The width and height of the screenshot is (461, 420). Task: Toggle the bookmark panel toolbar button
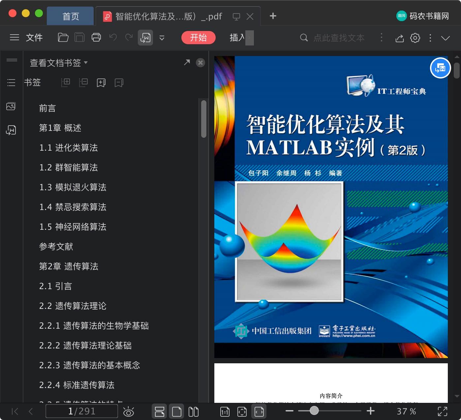pyautogui.click(x=145, y=38)
